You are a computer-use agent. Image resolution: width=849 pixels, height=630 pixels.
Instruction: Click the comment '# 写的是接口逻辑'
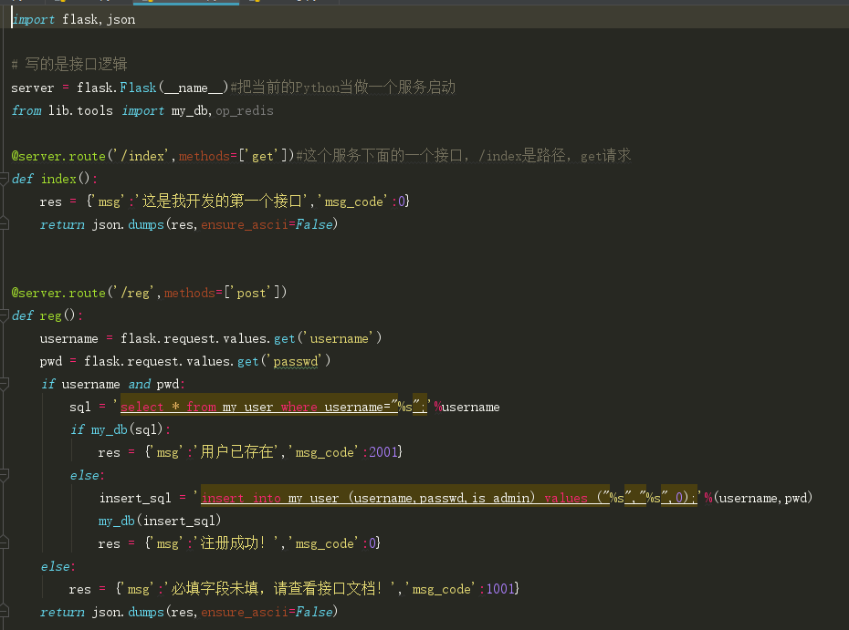click(69, 65)
